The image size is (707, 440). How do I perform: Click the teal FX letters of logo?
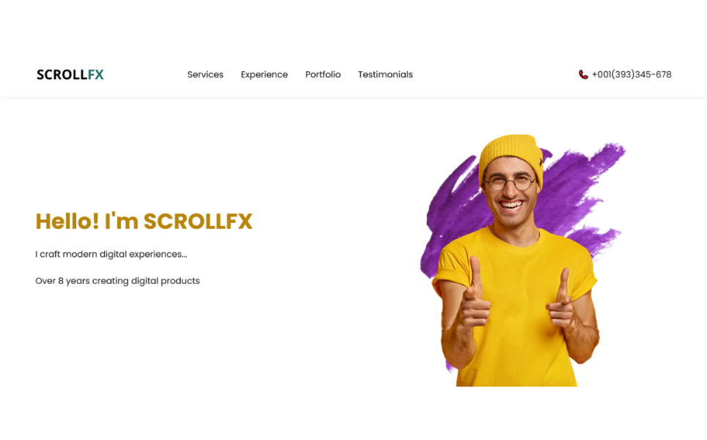(95, 75)
